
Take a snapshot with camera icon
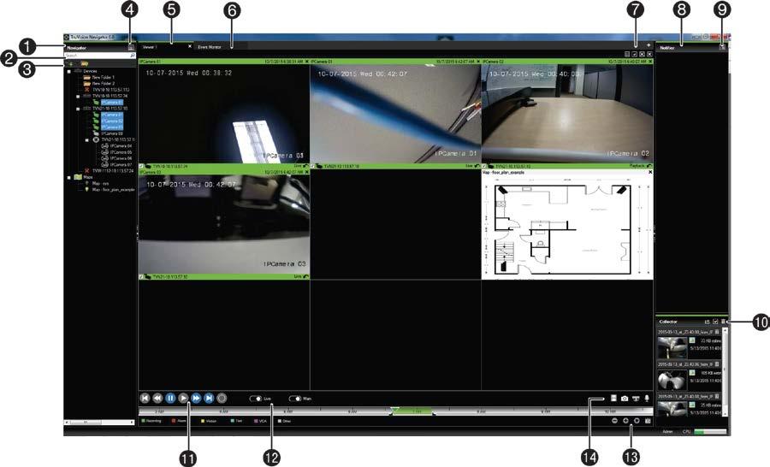(625, 399)
